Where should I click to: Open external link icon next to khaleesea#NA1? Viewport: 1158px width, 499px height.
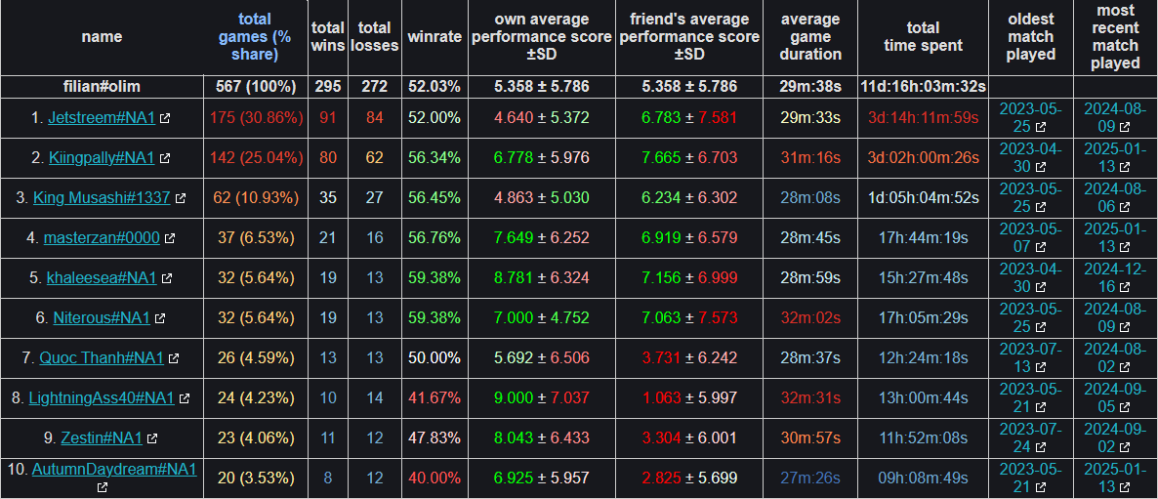[167, 278]
